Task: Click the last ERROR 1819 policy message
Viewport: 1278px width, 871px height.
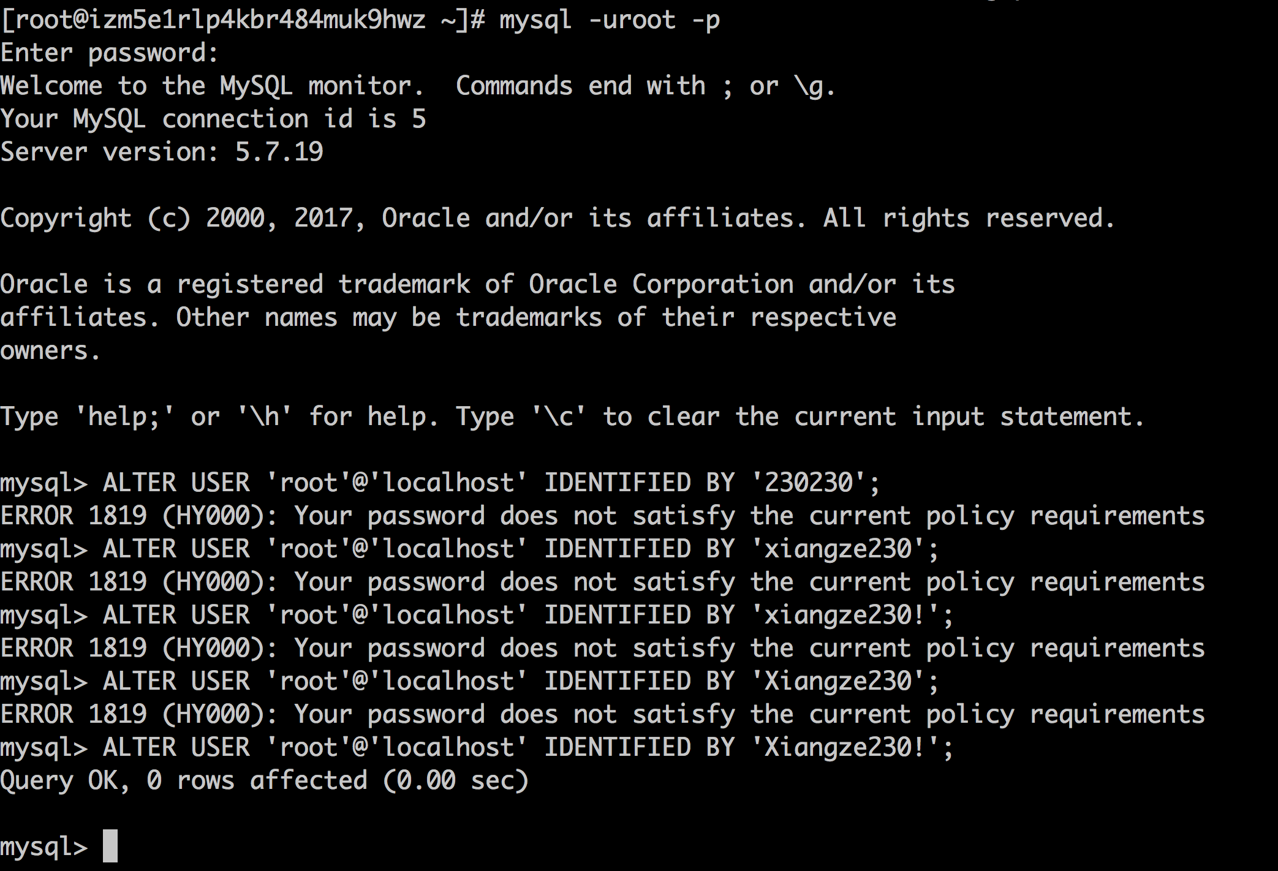Action: 602,714
